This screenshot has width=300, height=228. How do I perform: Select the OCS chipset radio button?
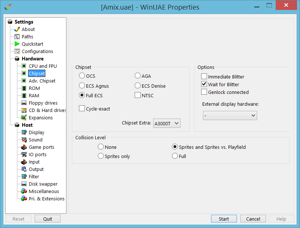pos(82,76)
